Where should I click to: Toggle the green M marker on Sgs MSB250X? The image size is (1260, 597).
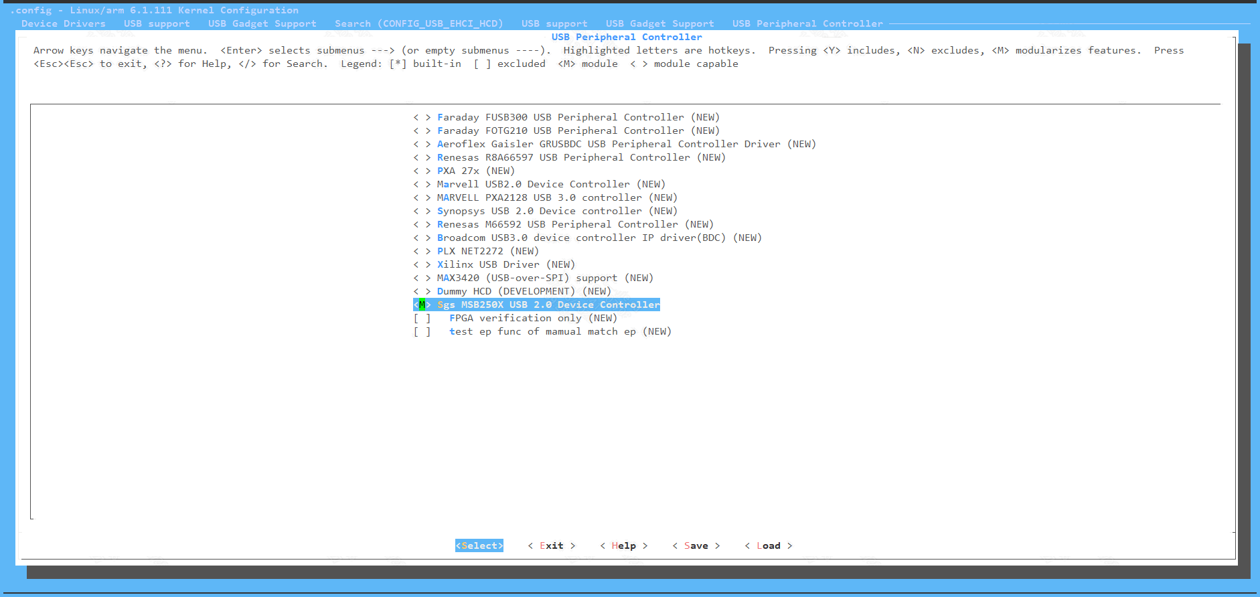422,305
